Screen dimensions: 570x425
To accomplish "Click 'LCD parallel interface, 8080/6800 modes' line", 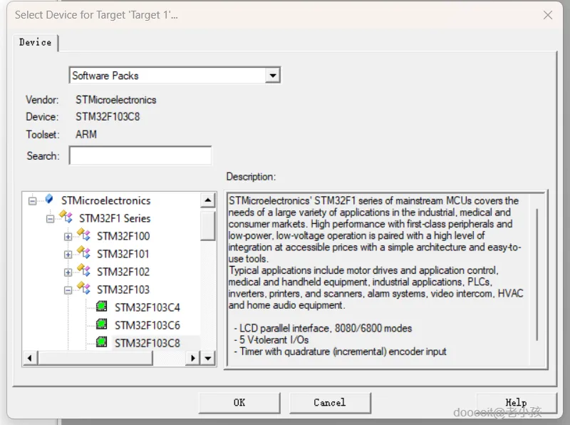I will 323,329.
